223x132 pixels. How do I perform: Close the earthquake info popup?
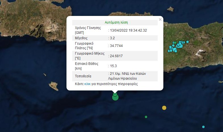pos(160,20)
